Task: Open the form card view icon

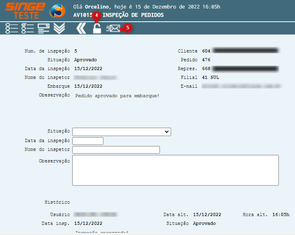Action: (x=44, y=28)
